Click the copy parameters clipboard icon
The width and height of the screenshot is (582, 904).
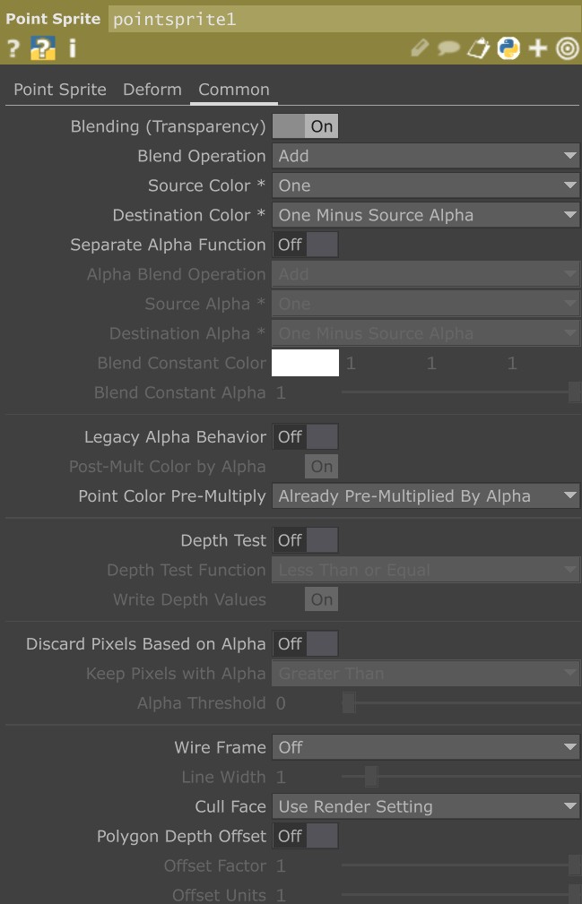pos(479,48)
